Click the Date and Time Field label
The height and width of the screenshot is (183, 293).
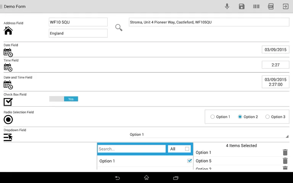click(x=18, y=77)
